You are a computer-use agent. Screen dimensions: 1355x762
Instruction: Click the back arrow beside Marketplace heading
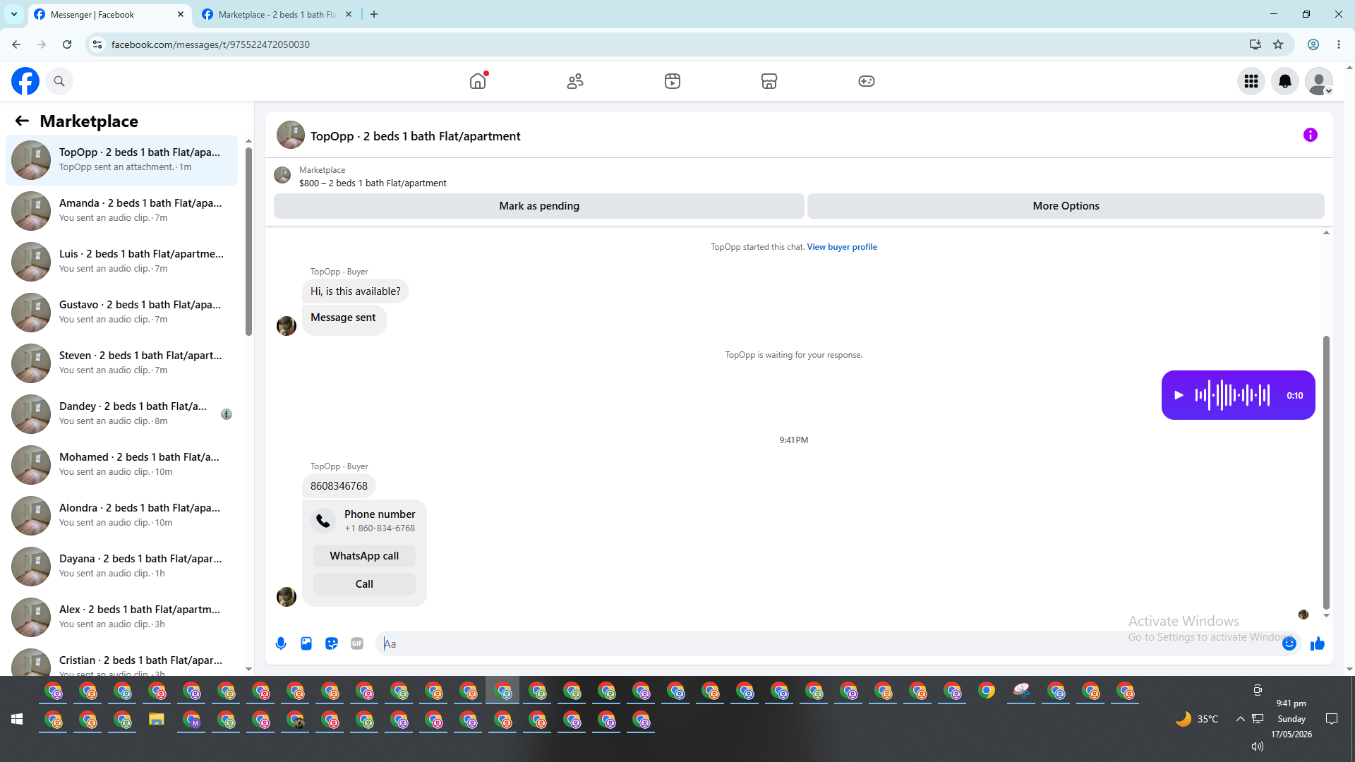[22, 121]
